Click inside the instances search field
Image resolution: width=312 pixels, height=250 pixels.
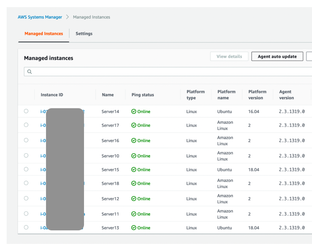[x=133, y=71]
